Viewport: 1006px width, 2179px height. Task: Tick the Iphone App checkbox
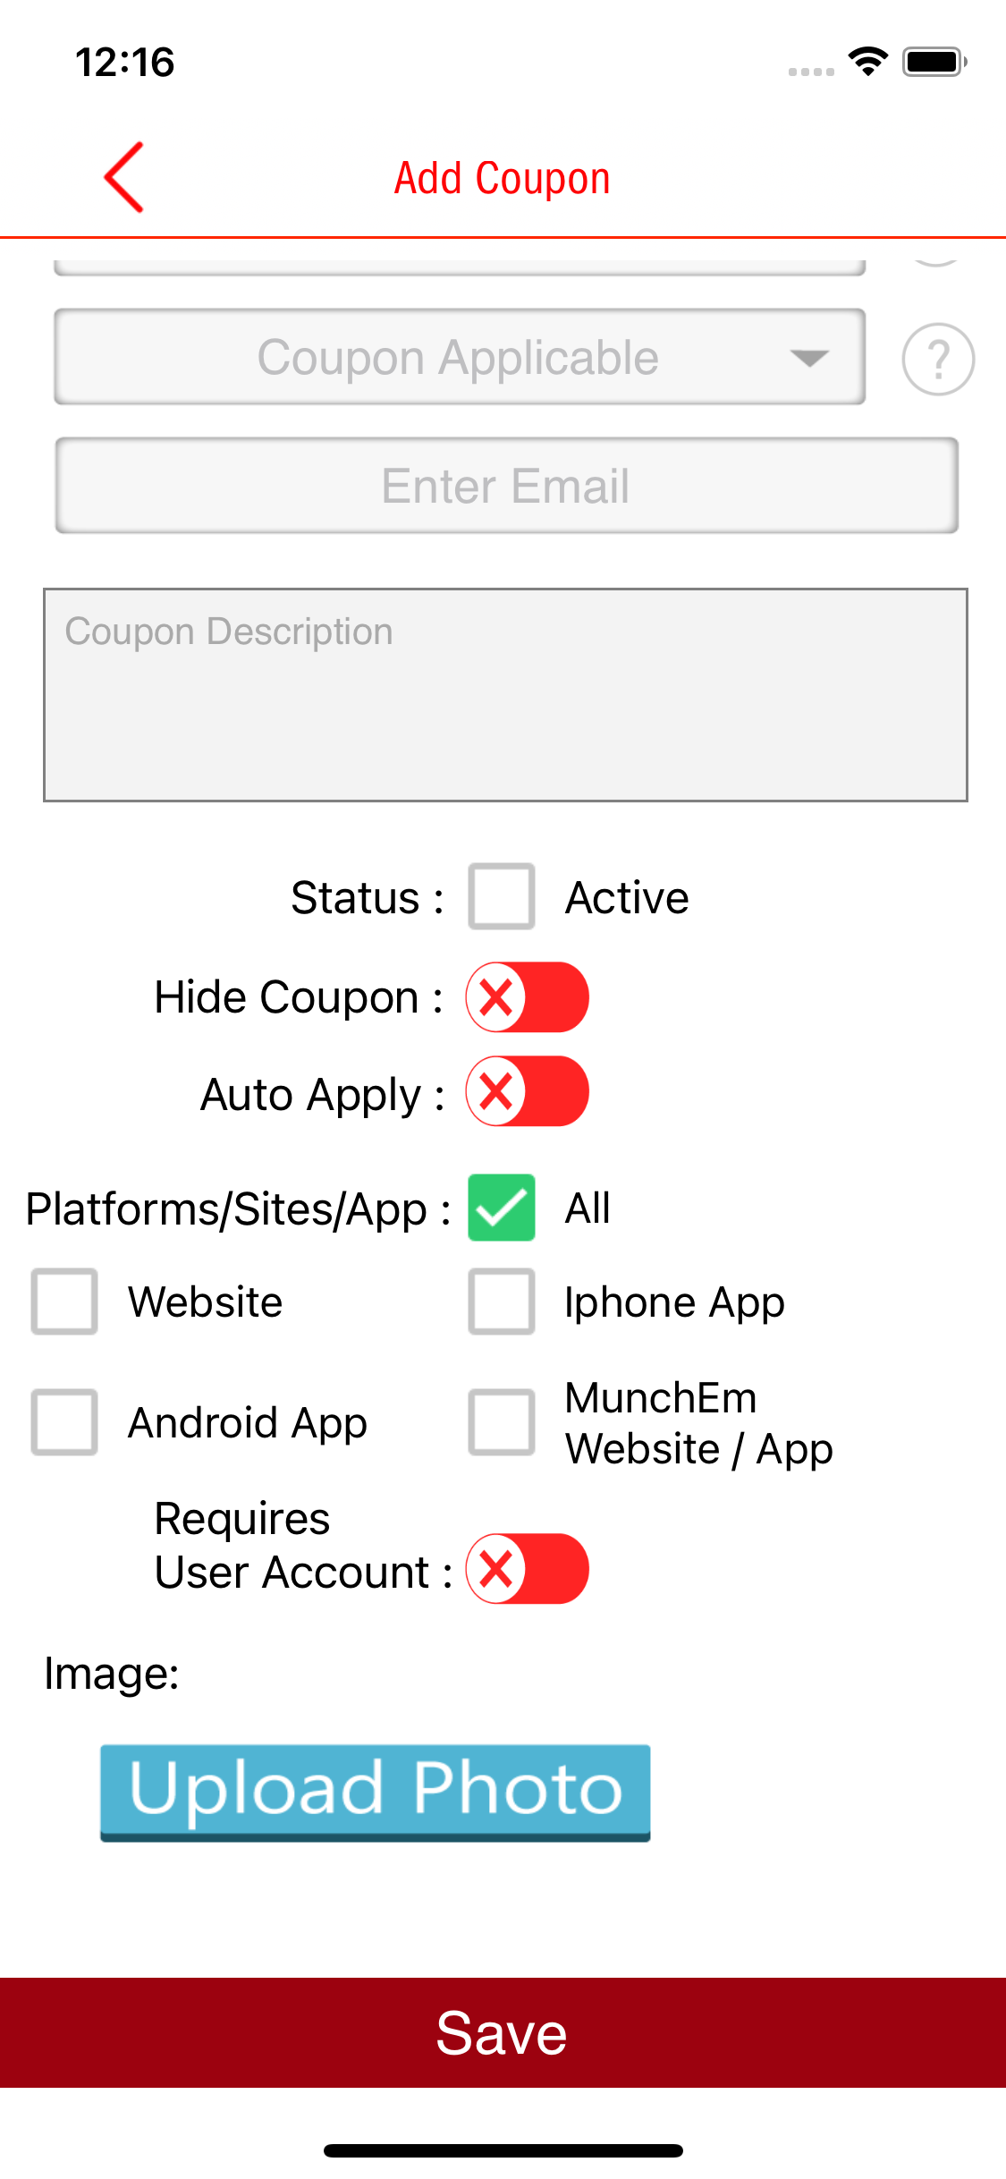pyautogui.click(x=502, y=1301)
